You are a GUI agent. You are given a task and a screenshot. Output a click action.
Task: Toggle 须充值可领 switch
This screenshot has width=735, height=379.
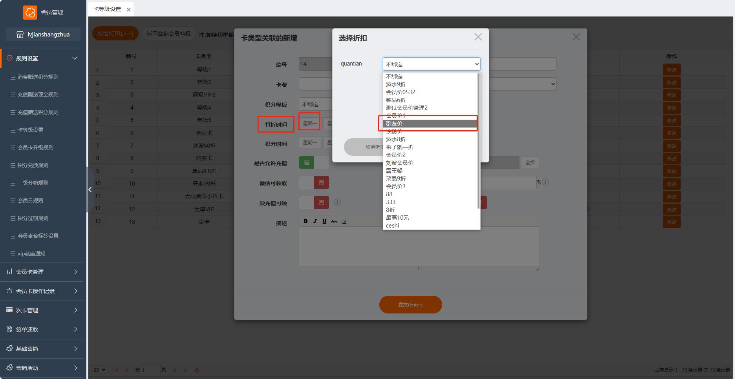[x=314, y=202]
